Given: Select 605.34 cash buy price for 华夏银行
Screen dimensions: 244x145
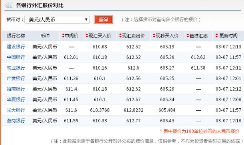Looking at the screenshot, I should click(x=167, y=100).
